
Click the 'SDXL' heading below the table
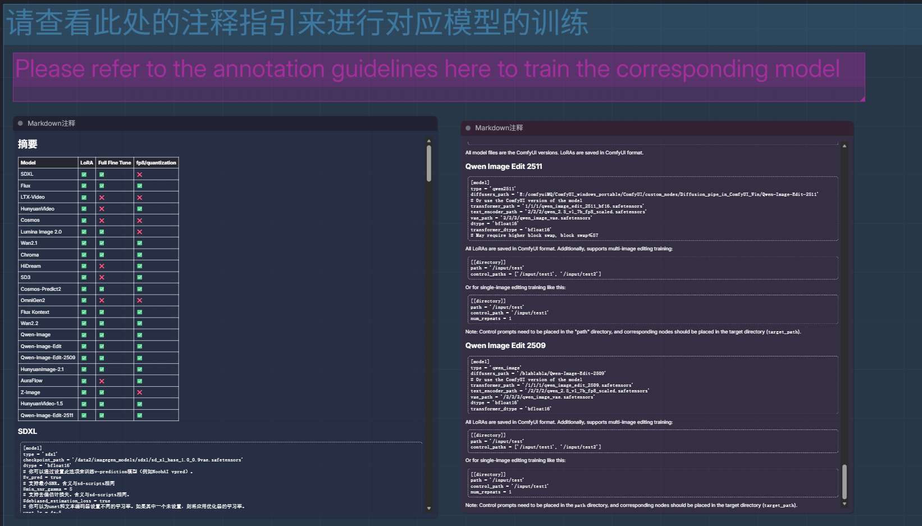(28, 432)
